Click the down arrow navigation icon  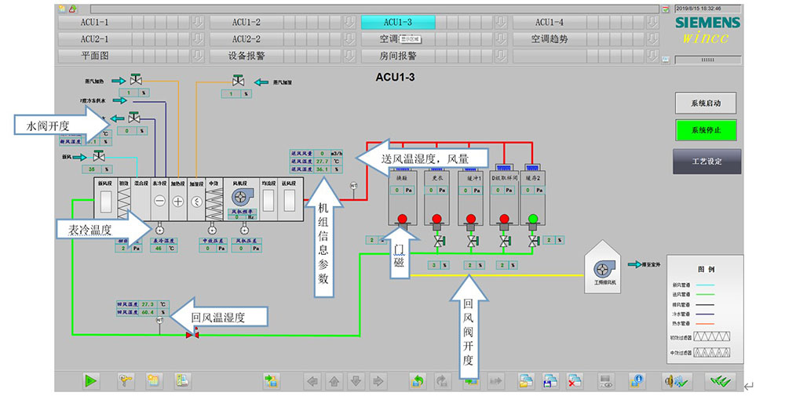coord(356,382)
